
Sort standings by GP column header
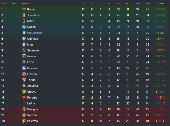point(118,3)
